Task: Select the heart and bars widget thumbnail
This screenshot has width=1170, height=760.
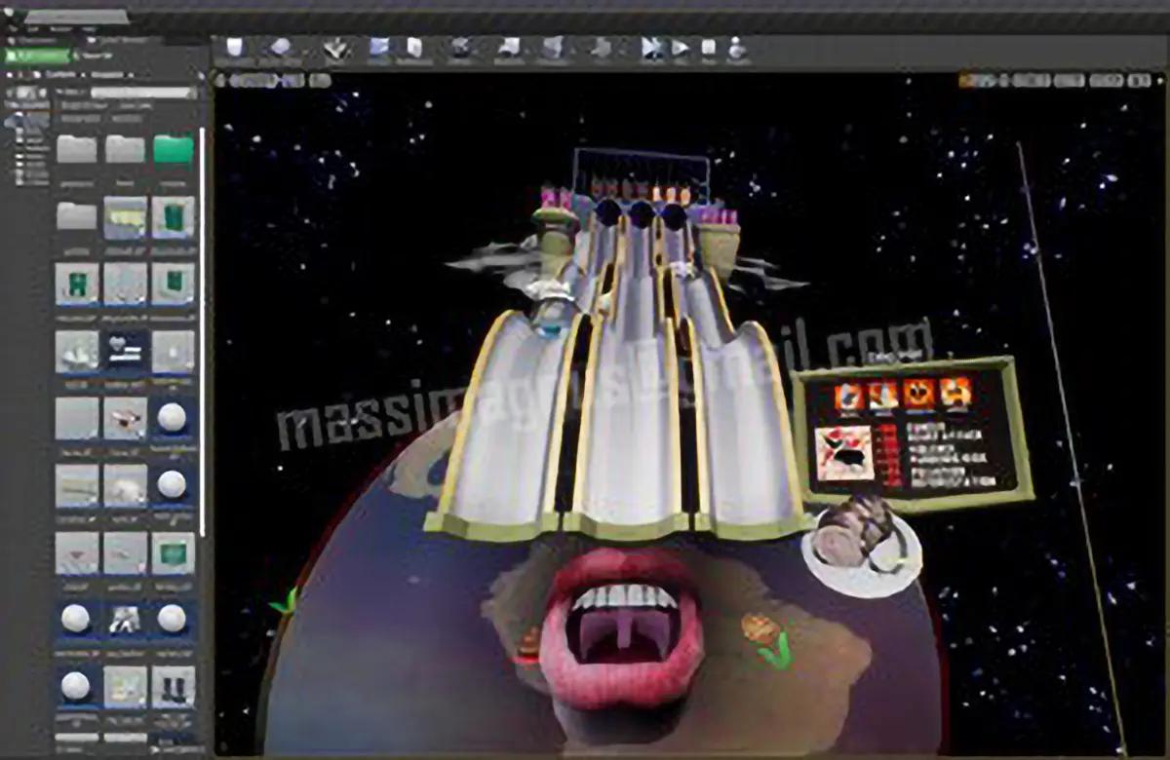Action: 125,351
